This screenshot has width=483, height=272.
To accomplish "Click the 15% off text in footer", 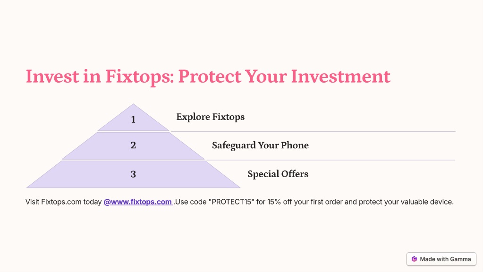I will [280, 202].
